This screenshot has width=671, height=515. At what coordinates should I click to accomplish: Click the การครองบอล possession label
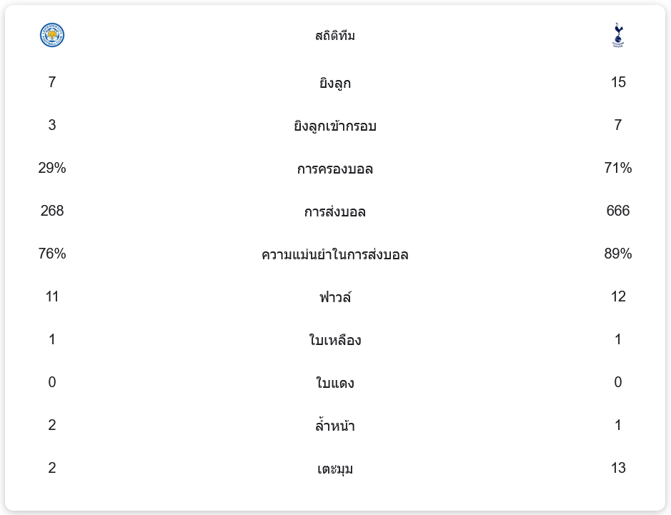pyautogui.click(x=335, y=169)
